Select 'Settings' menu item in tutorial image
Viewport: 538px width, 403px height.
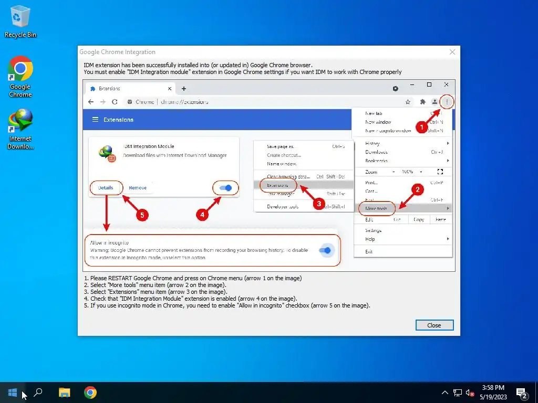(403, 230)
